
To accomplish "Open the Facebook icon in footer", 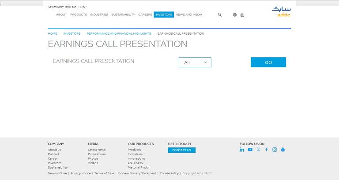I will pyautogui.click(x=267, y=150).
